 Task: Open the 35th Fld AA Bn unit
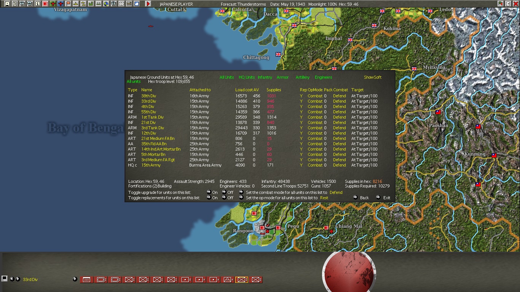pyautogui.click(x=154, y=144)
